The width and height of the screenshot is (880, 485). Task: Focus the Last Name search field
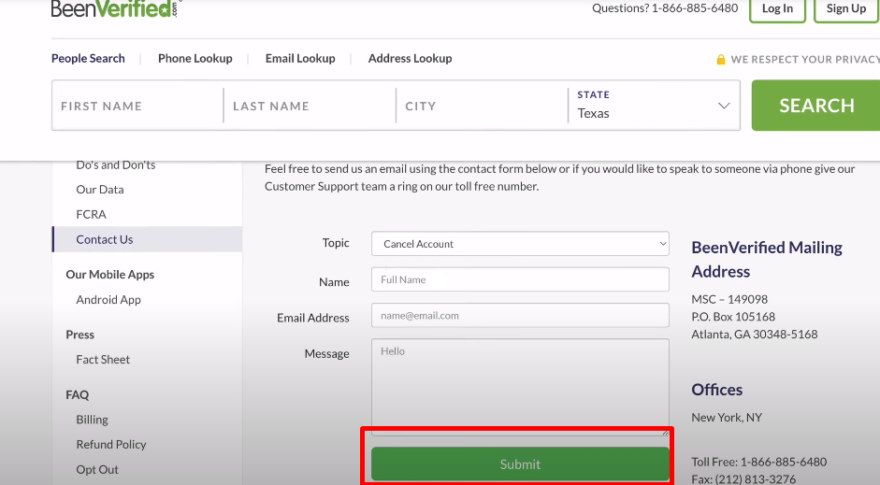pyautogui.click(x=310, y=106)
